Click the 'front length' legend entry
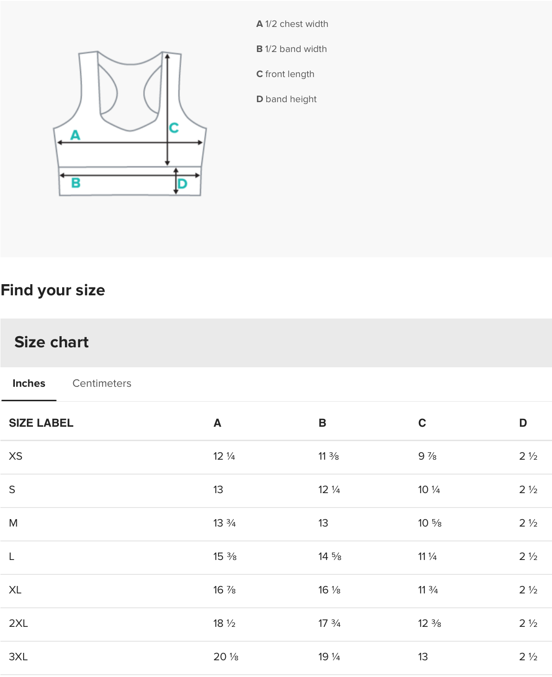The image size is (552, 677). [285, 74]
